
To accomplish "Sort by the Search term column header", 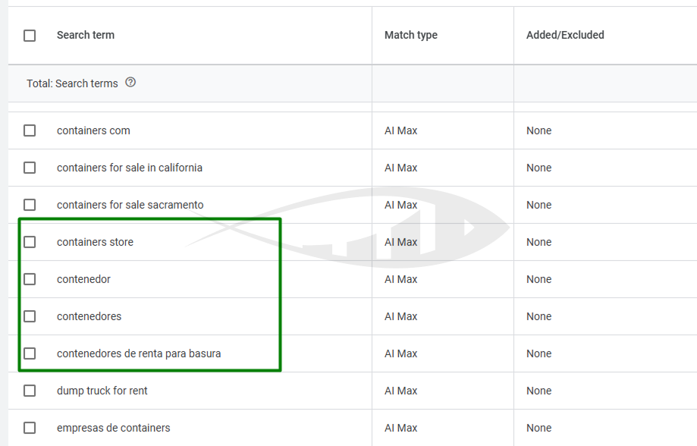I will (x=85, y=35).
